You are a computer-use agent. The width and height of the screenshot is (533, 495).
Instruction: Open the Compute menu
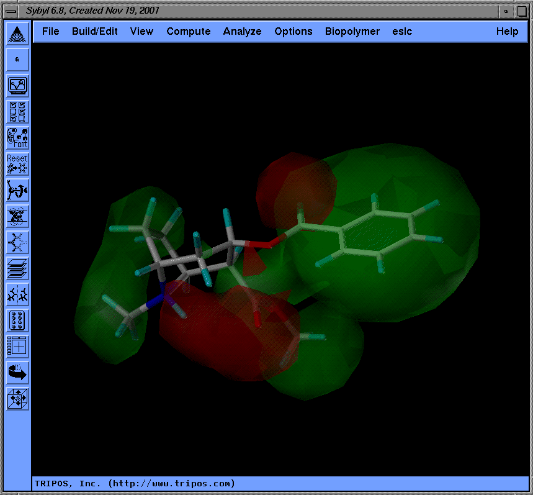(x=189, y=31)
